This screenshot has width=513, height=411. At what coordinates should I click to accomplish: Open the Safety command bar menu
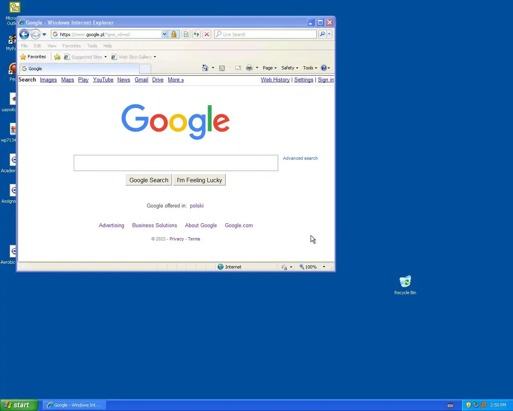290,68
